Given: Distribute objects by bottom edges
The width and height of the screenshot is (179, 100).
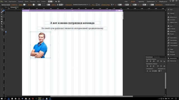Looking at the screenshot, I should coord(164,66).
